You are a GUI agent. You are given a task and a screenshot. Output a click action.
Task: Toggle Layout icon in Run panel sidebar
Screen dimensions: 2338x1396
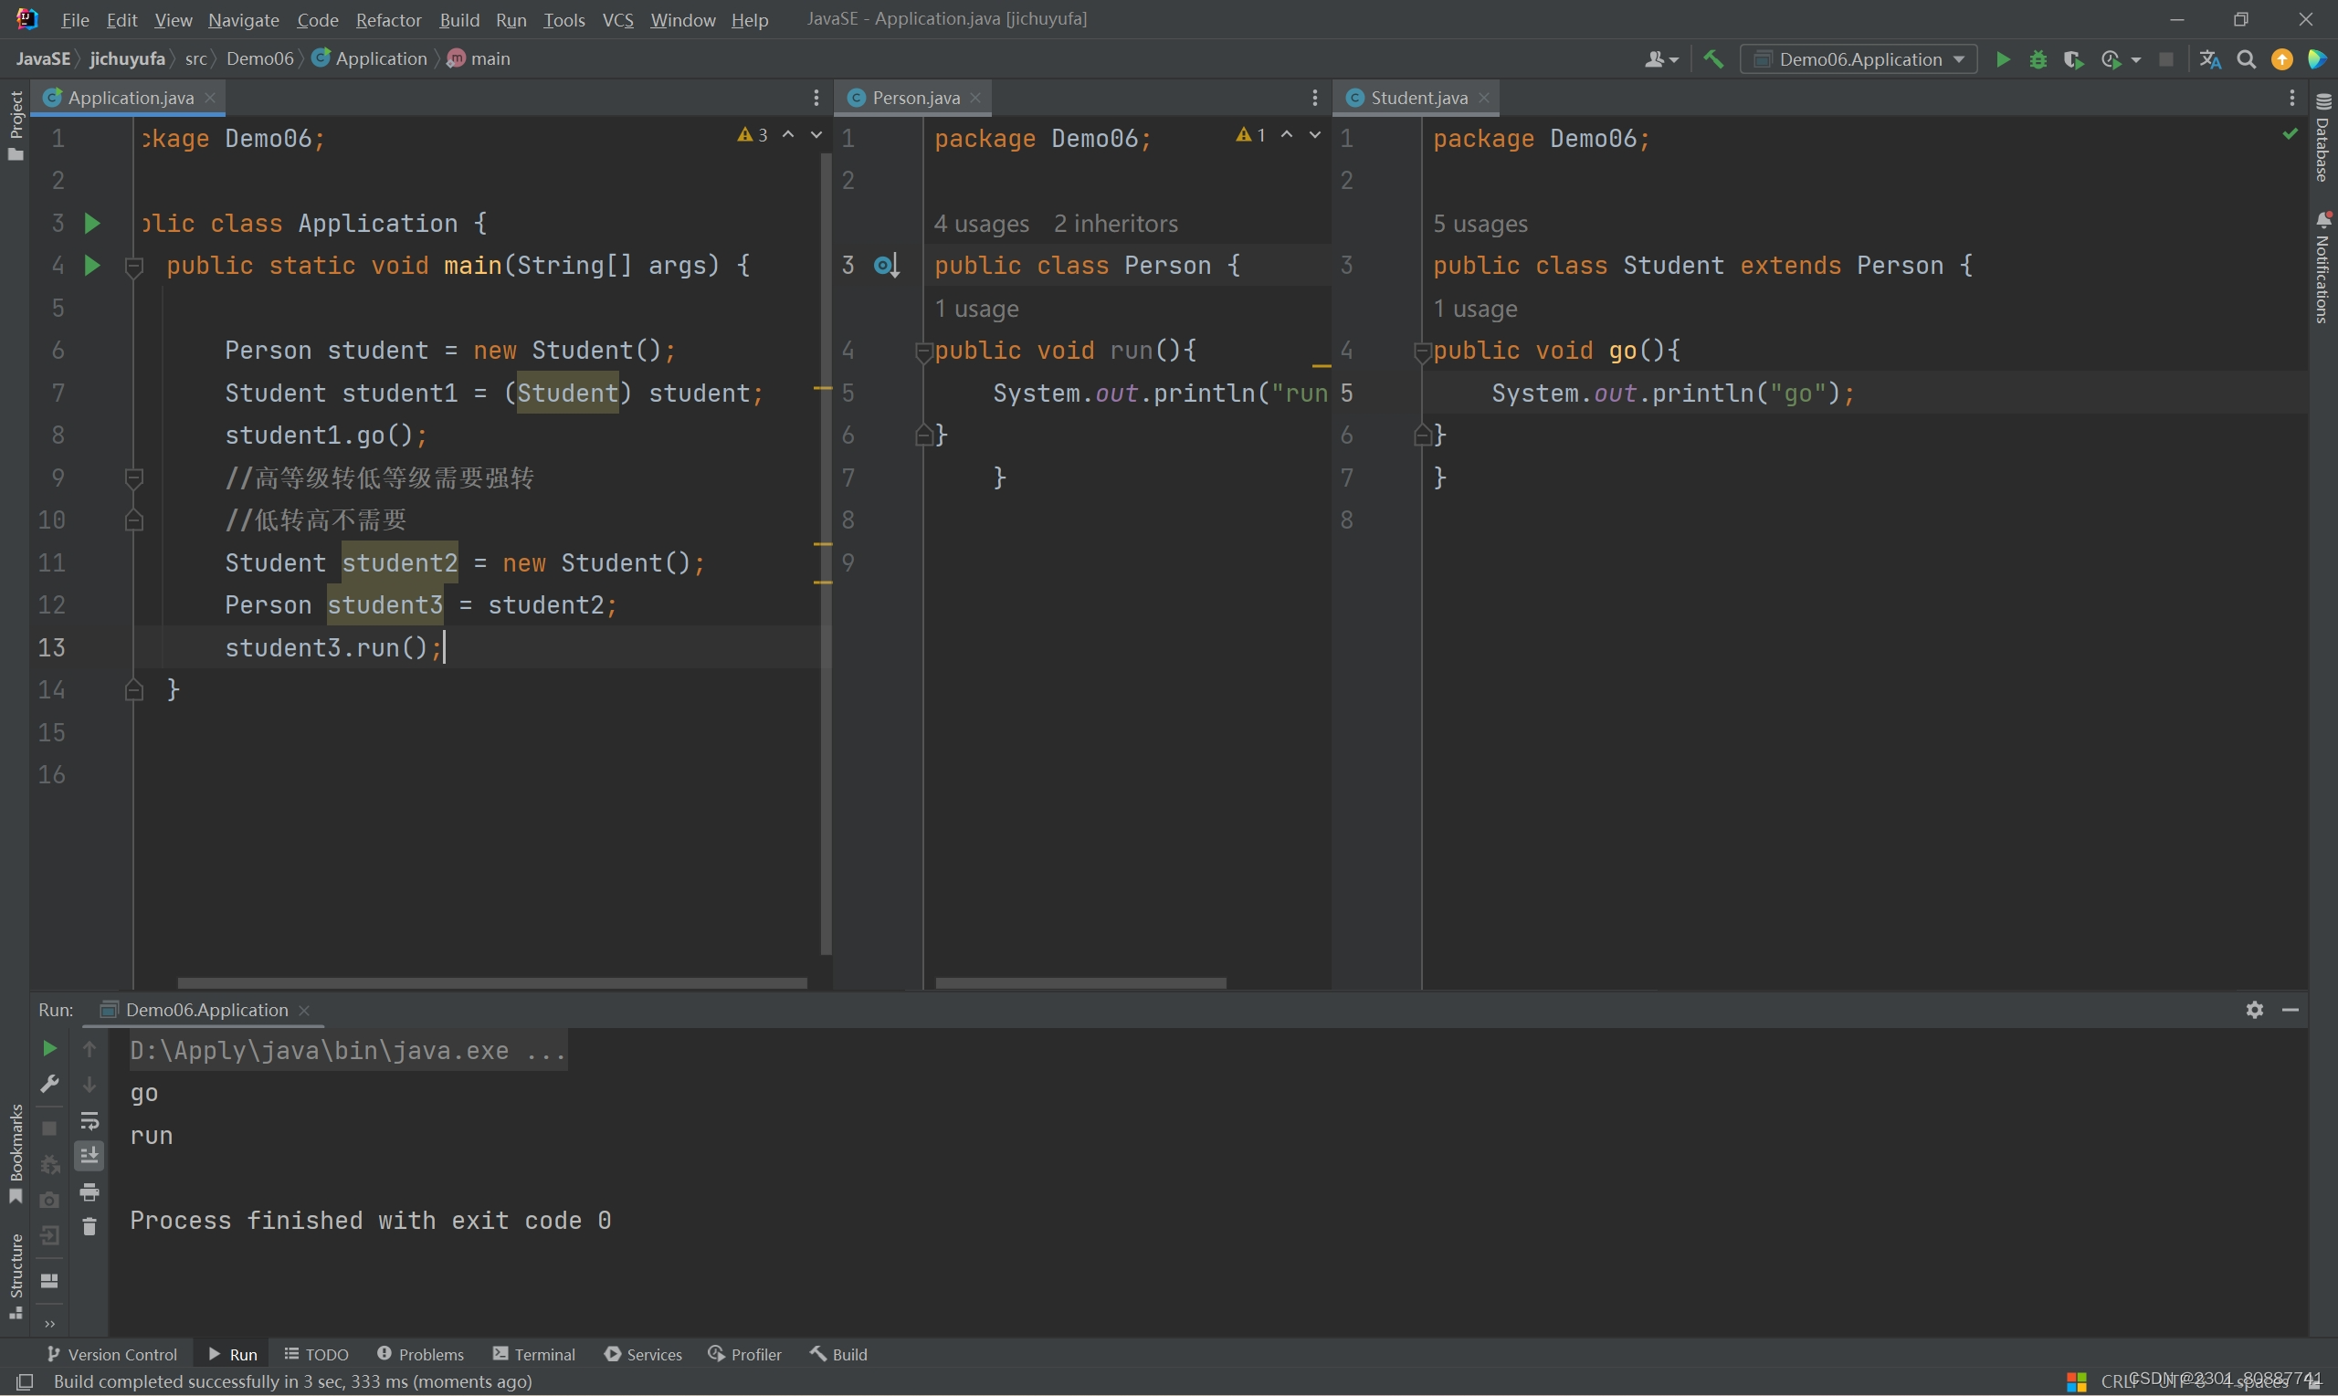[50, 1280]
